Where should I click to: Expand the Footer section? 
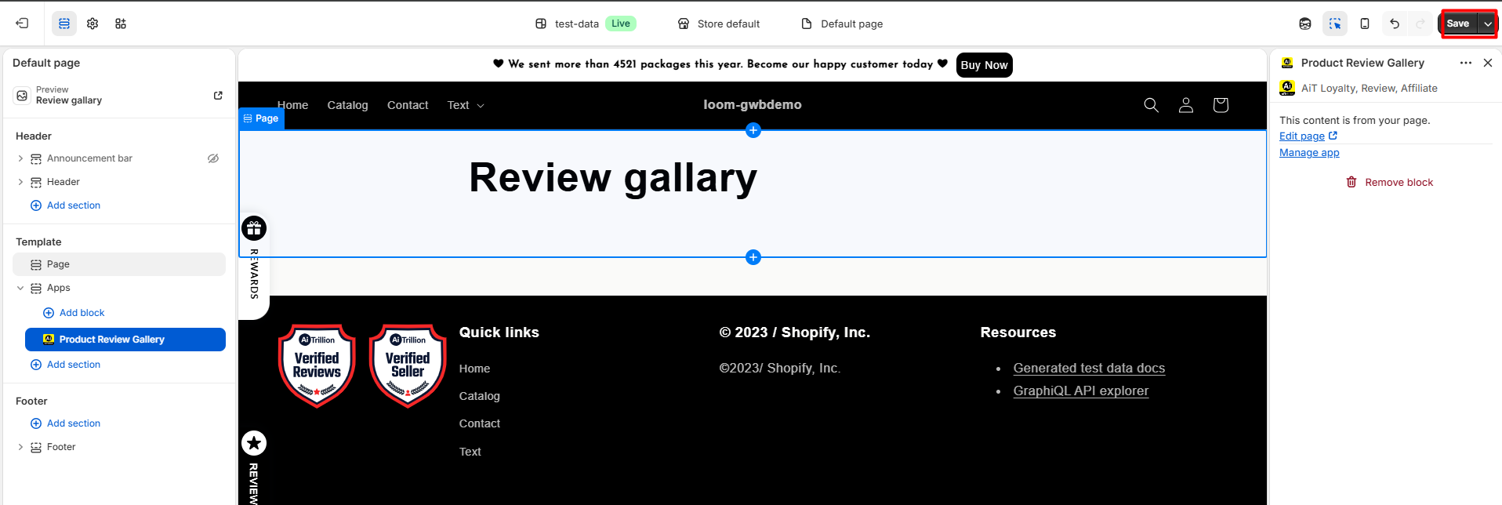coord(20,447)
